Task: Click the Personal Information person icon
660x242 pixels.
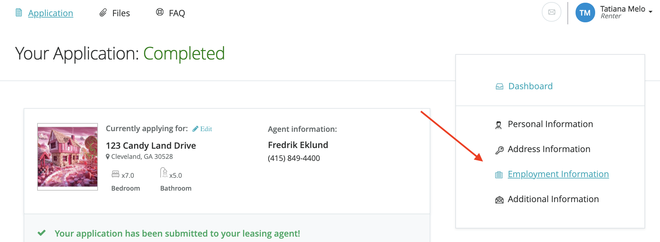Action: [499, 125]
